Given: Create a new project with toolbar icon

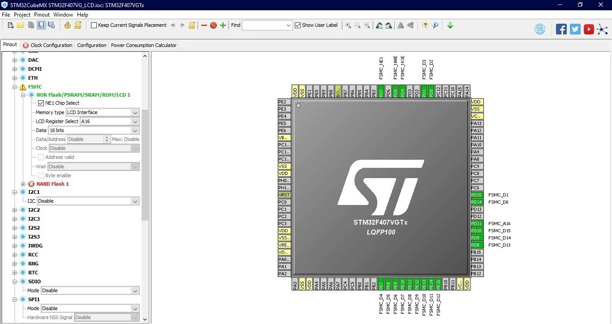Looking at the screenshot, I should tap(11, 25).
